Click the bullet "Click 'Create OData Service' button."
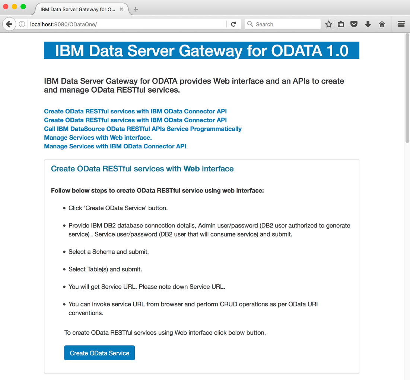 coord(118,208)
